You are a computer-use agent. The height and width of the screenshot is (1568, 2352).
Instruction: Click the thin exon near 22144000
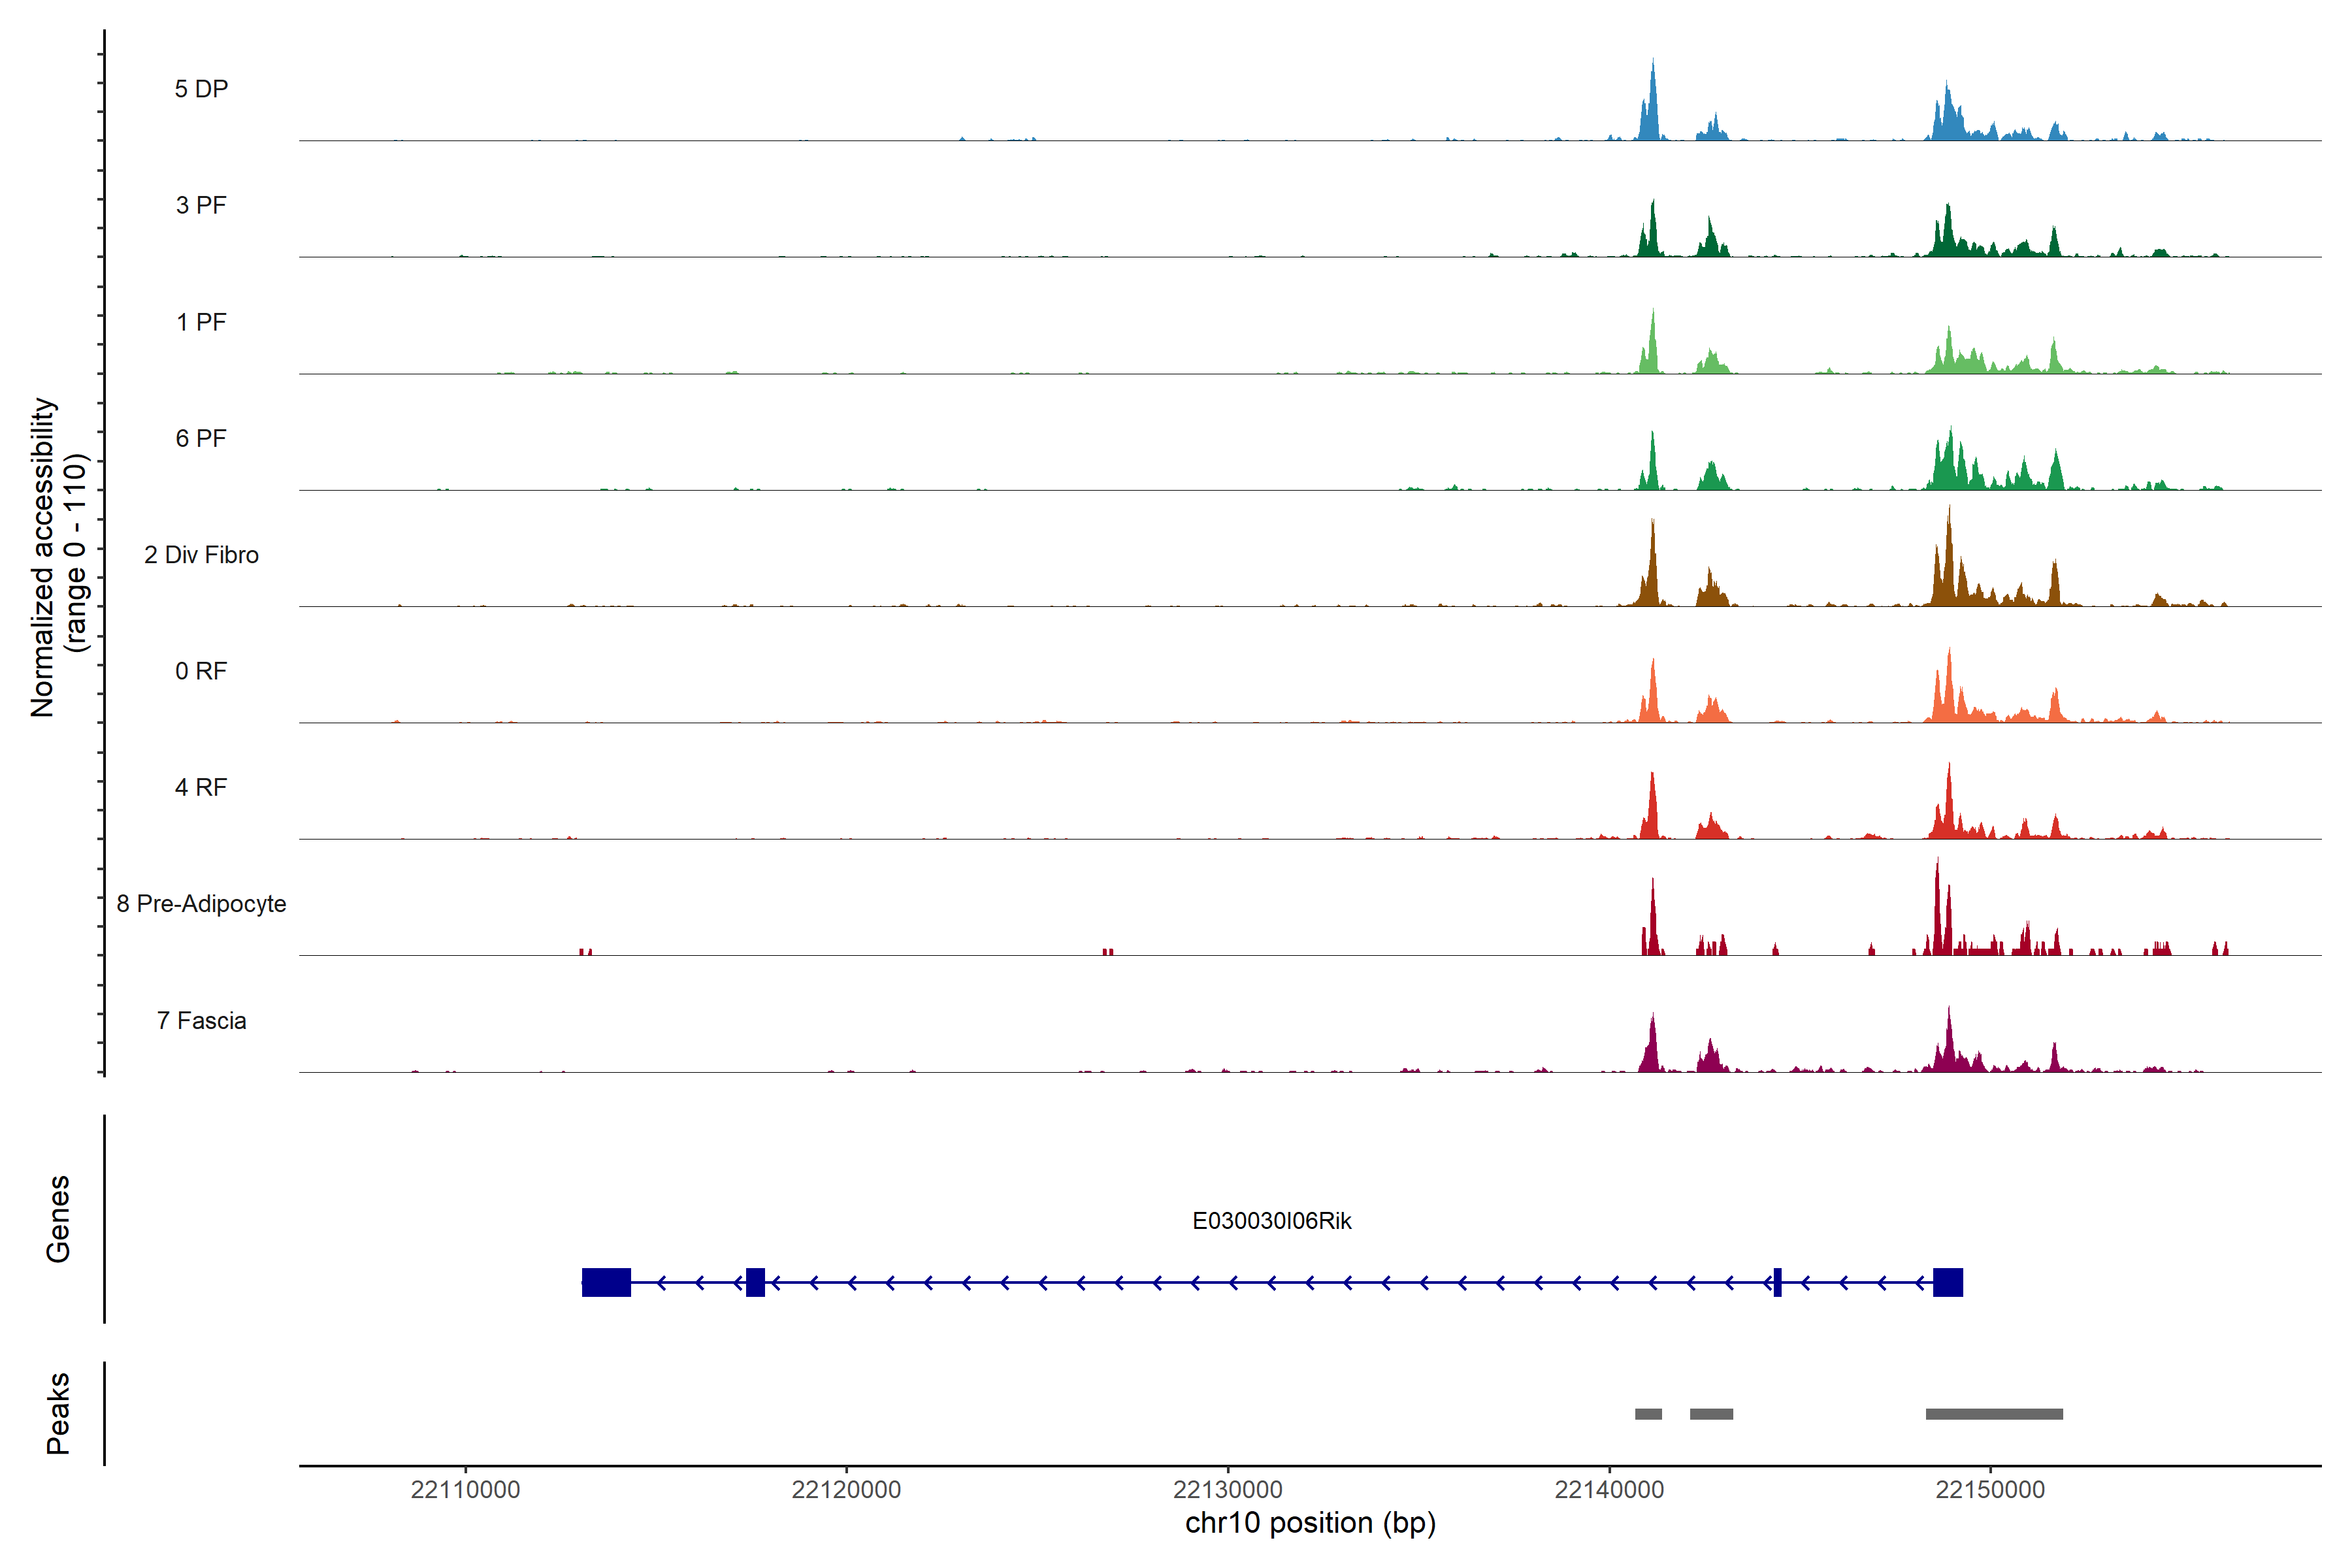pos(1777,1282)
